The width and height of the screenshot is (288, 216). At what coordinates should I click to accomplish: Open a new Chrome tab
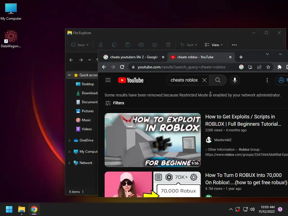click(241, 57)
